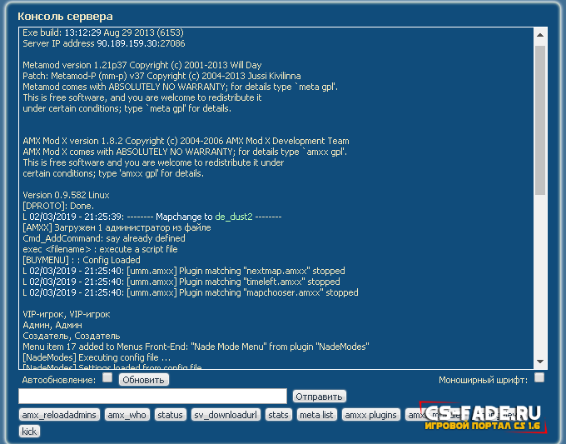Click the '[BUYMENU] : : Config Loaded' line
The height and width of the screenshot is (444, 566).
click(82, 261)
